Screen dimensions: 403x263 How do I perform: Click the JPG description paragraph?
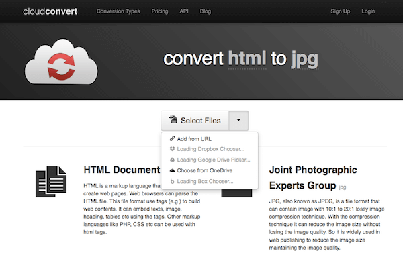pyautogui.click(x=326, y=224)
